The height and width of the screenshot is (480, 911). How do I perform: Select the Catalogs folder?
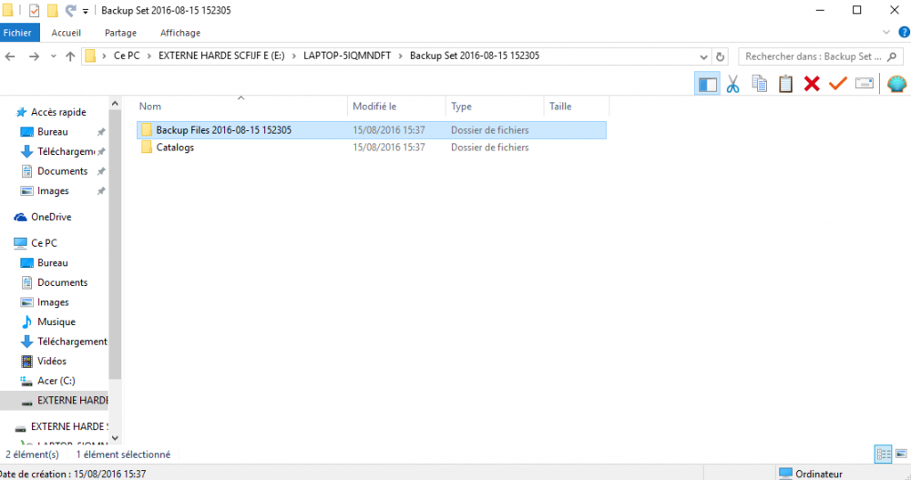175,148
